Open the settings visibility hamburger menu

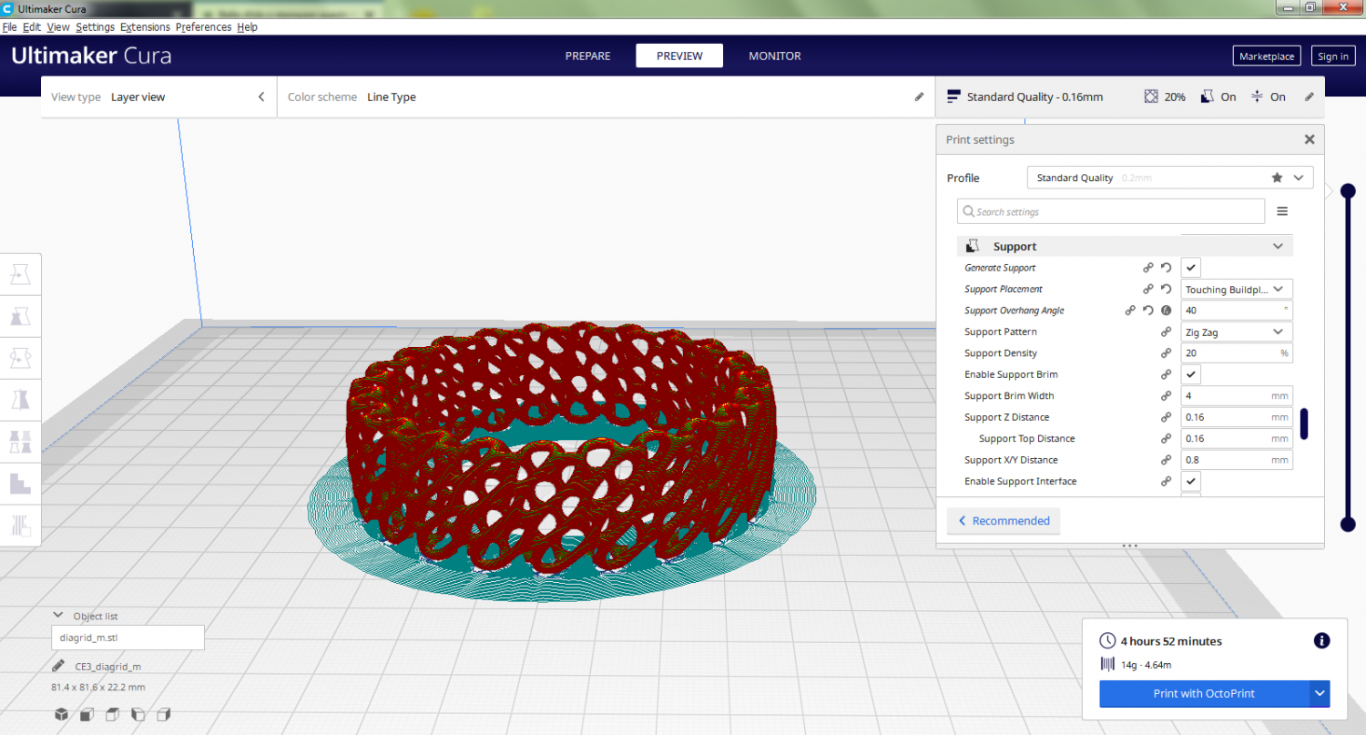1282,211
